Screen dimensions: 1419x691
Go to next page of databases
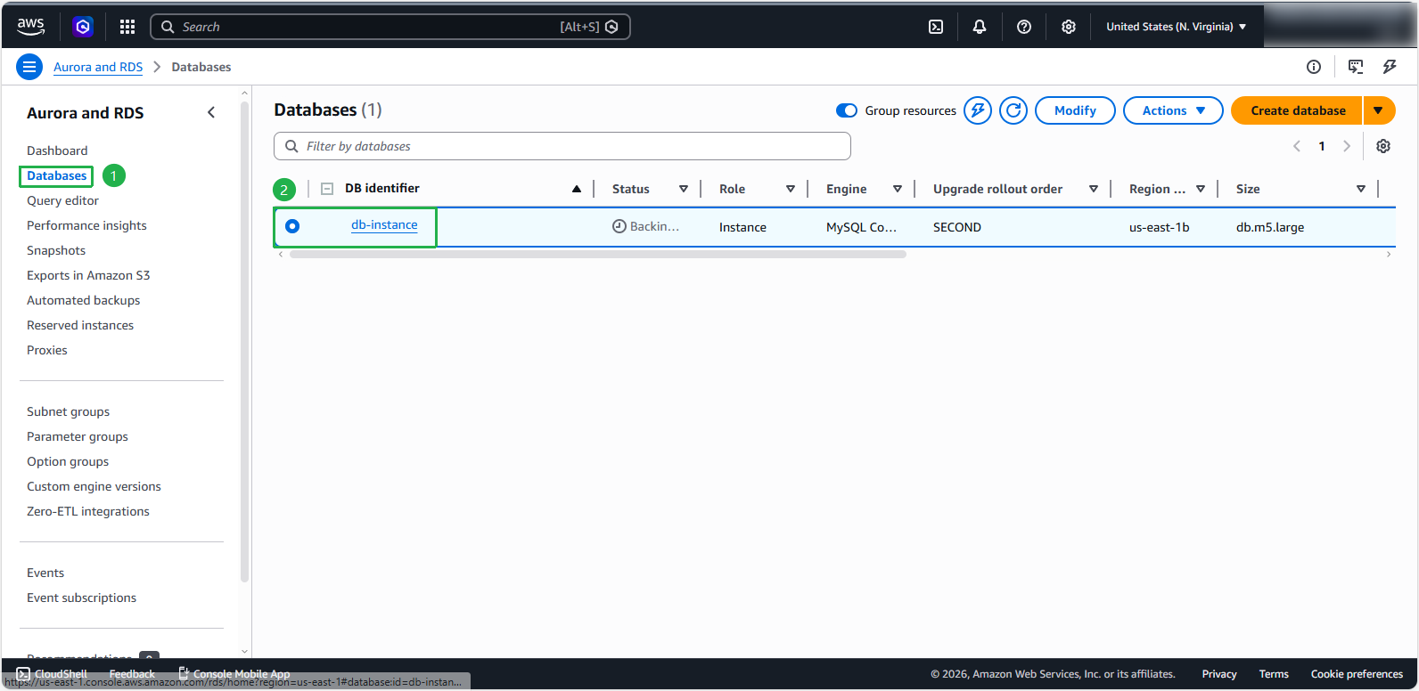point(1347,146)
